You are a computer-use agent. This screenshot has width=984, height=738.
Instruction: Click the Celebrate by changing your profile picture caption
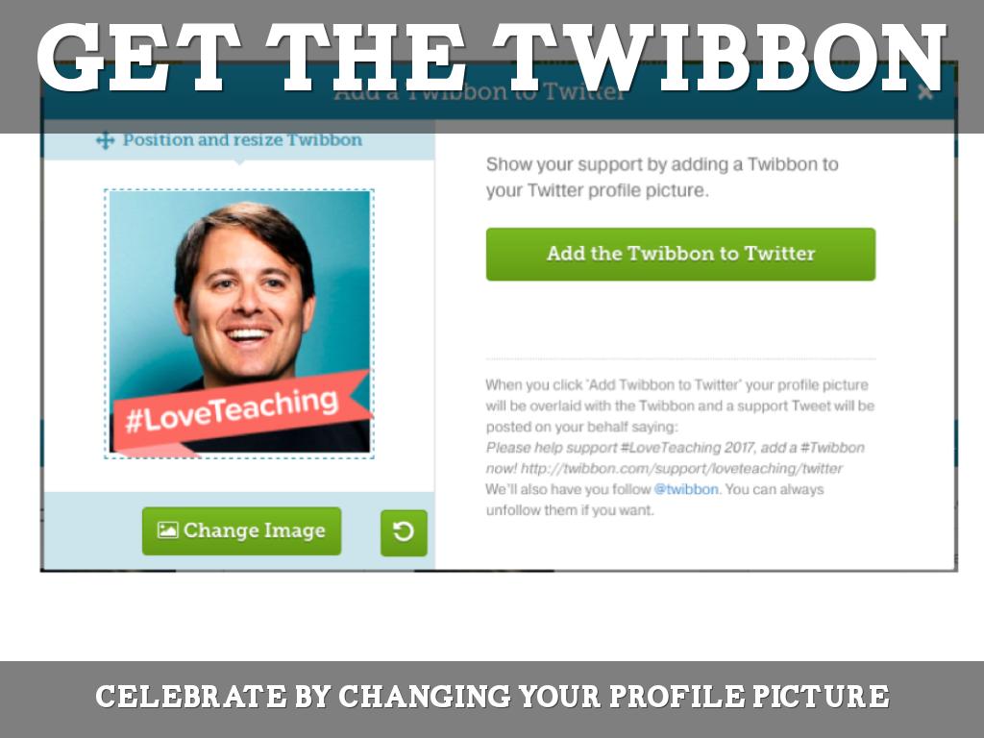[x=492, y=697]
